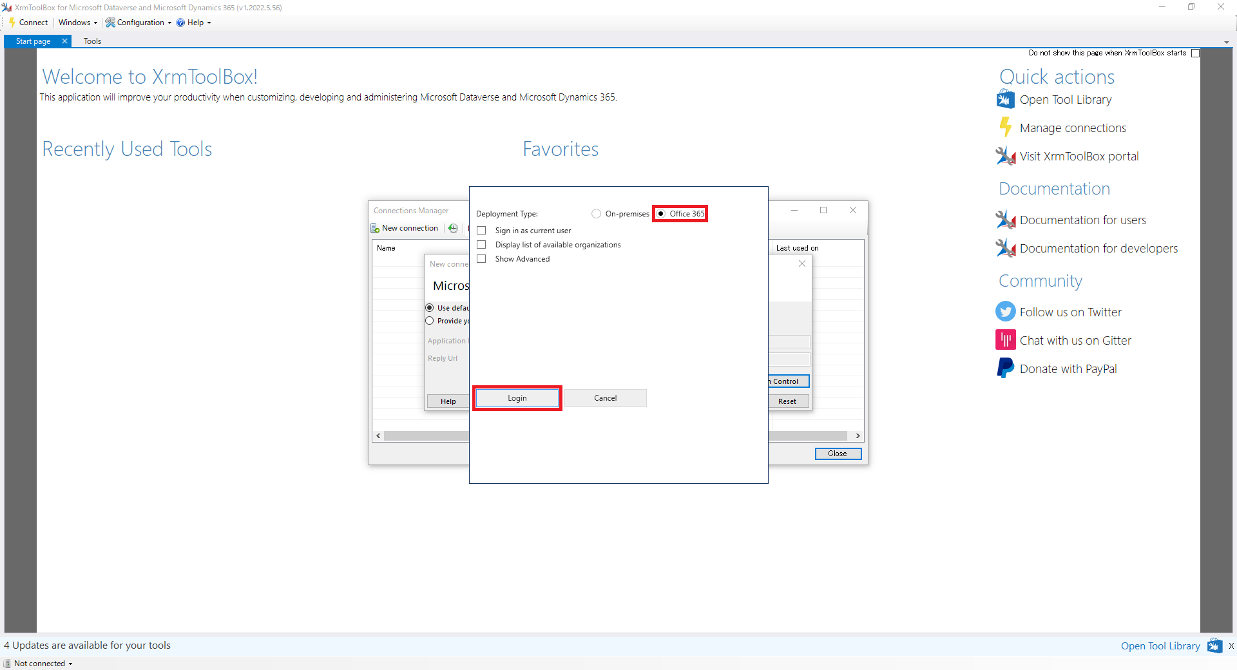Viewport: 1237px width, 670px height.
Task: Open Donate with PayPal link
Action: click(1068, 369)
